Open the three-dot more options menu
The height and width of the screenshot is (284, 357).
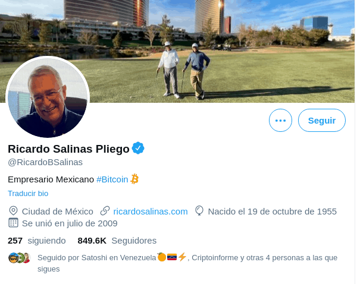click(280, 120)
